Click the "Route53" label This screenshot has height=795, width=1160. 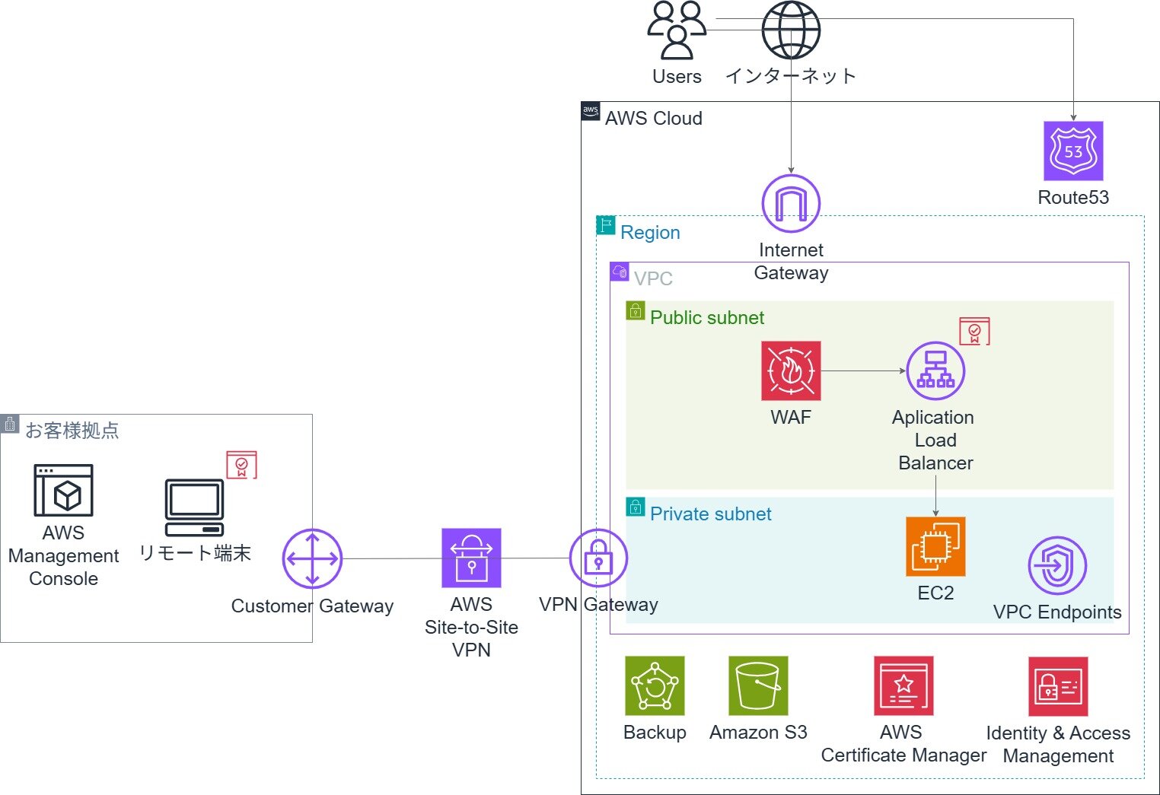pyautogui.click(x=1073, y=197)
